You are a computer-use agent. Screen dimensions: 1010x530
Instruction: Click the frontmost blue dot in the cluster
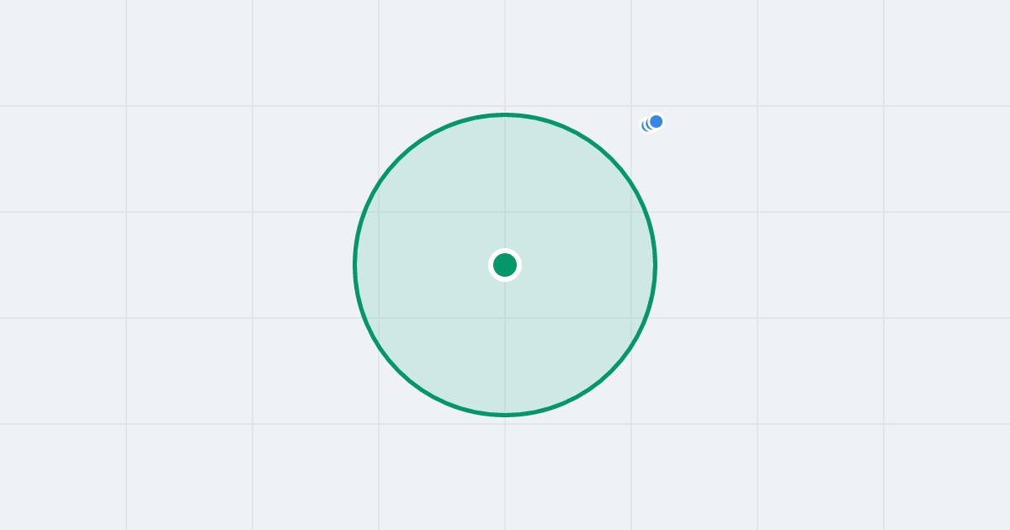click(656, 121)
